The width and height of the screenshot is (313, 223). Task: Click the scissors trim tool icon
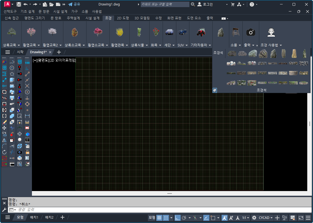click(12, 128)
